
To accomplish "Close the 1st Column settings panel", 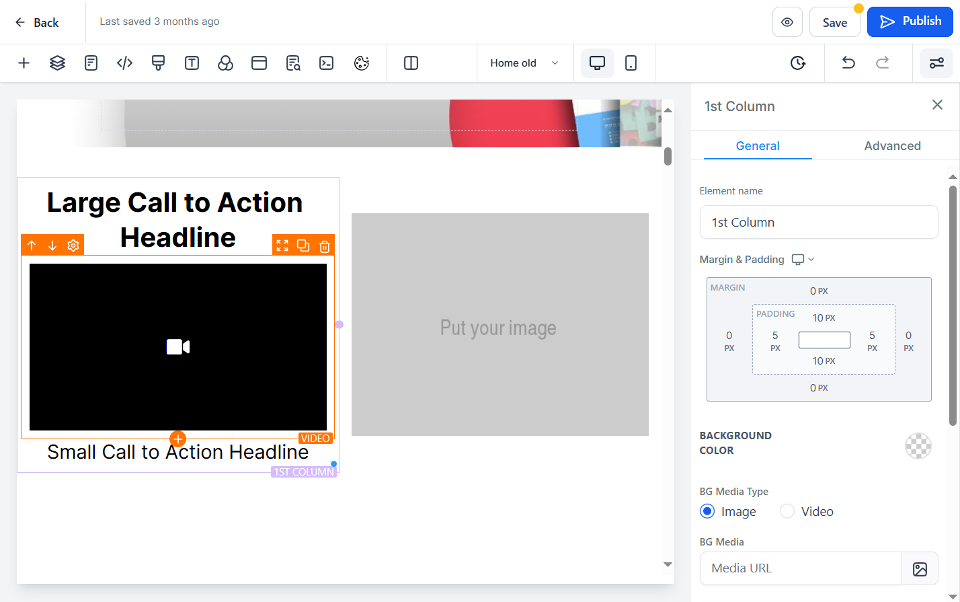I will pos(937,105).
